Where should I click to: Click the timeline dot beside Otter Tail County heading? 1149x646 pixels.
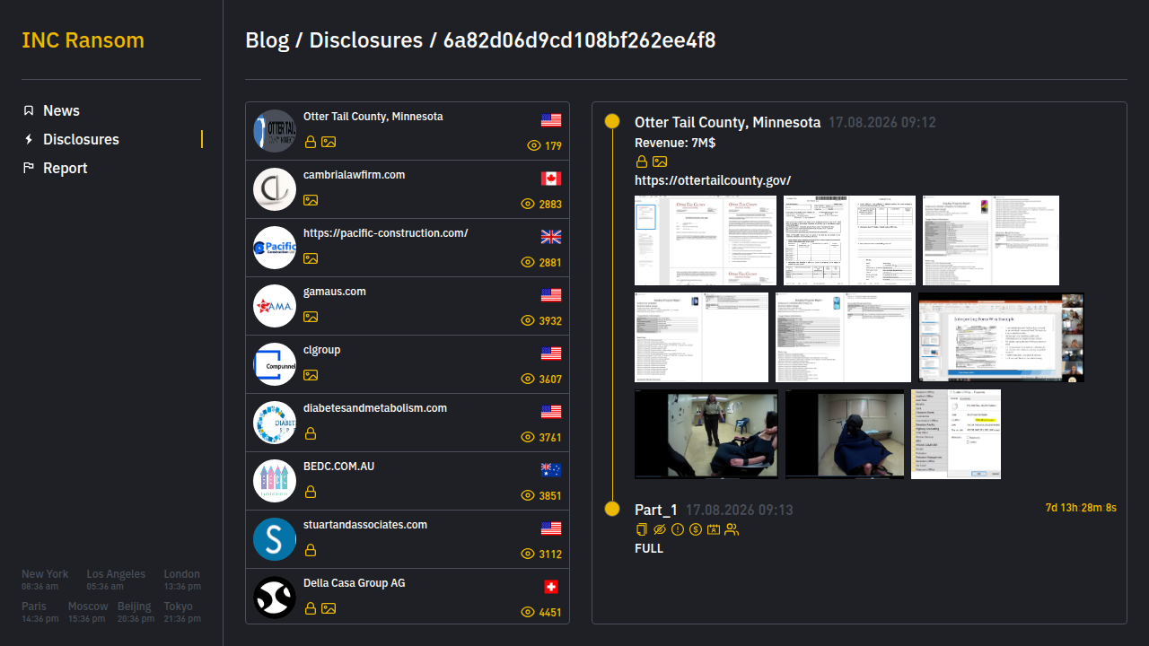click(x=612, y=121)
